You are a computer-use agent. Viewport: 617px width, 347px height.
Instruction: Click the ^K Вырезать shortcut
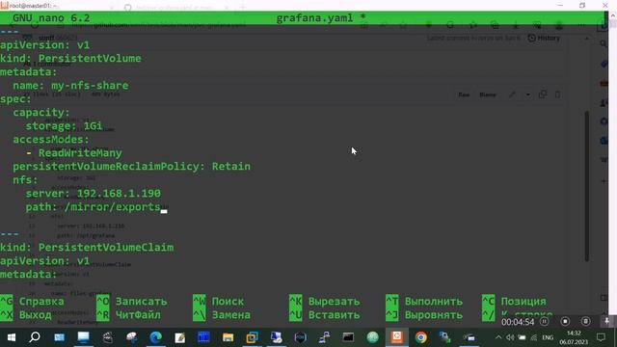[325, 302]
